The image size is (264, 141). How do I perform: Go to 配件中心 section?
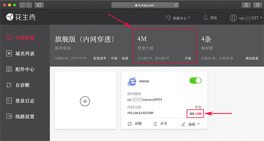[x=20, y=69]
